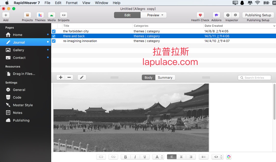Screen dimensions: 276x162
Task: Apply bold formatting with the B button
Action: click(x=126, y=157)
